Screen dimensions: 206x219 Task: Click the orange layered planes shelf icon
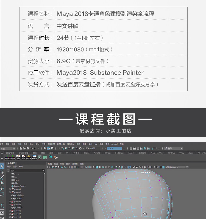(56, 157)
